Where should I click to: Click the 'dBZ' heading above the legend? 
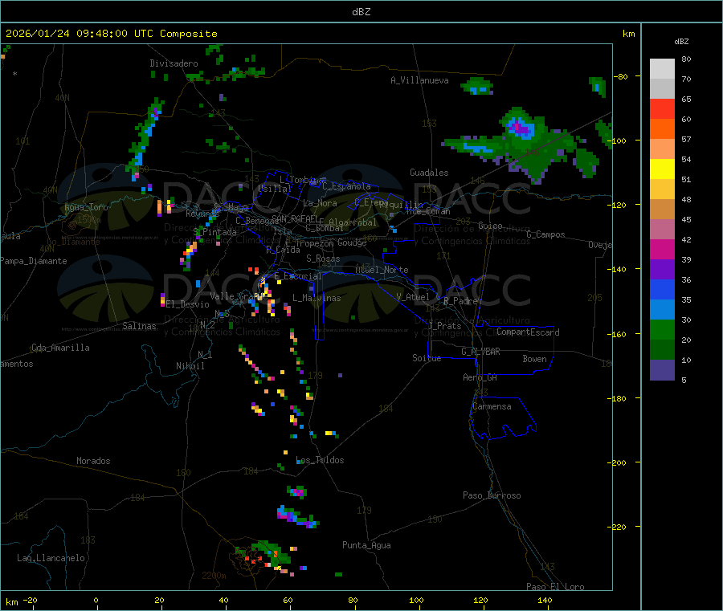coord(681,42)
